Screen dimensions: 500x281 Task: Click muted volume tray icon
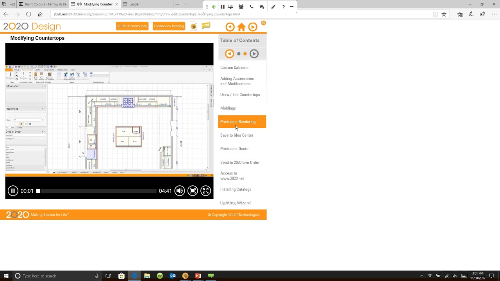[455, 276]
